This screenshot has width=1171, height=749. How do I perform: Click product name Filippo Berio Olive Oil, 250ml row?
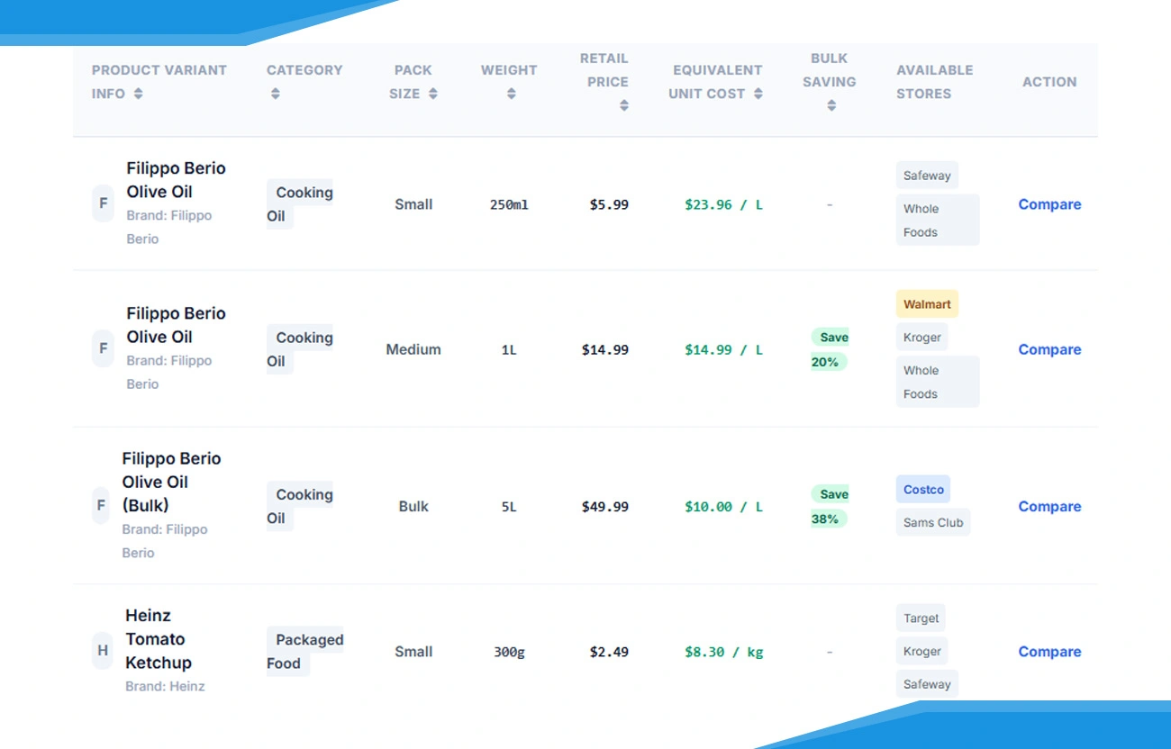coord(176,180)
